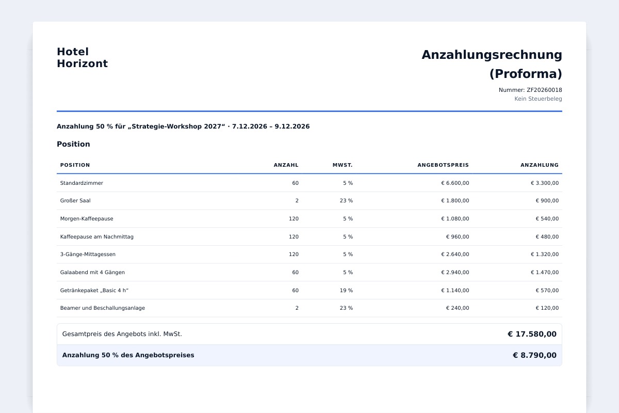
Task: Click Standardzimmer deposit € 3.300,00
Action: click(545, 183)
